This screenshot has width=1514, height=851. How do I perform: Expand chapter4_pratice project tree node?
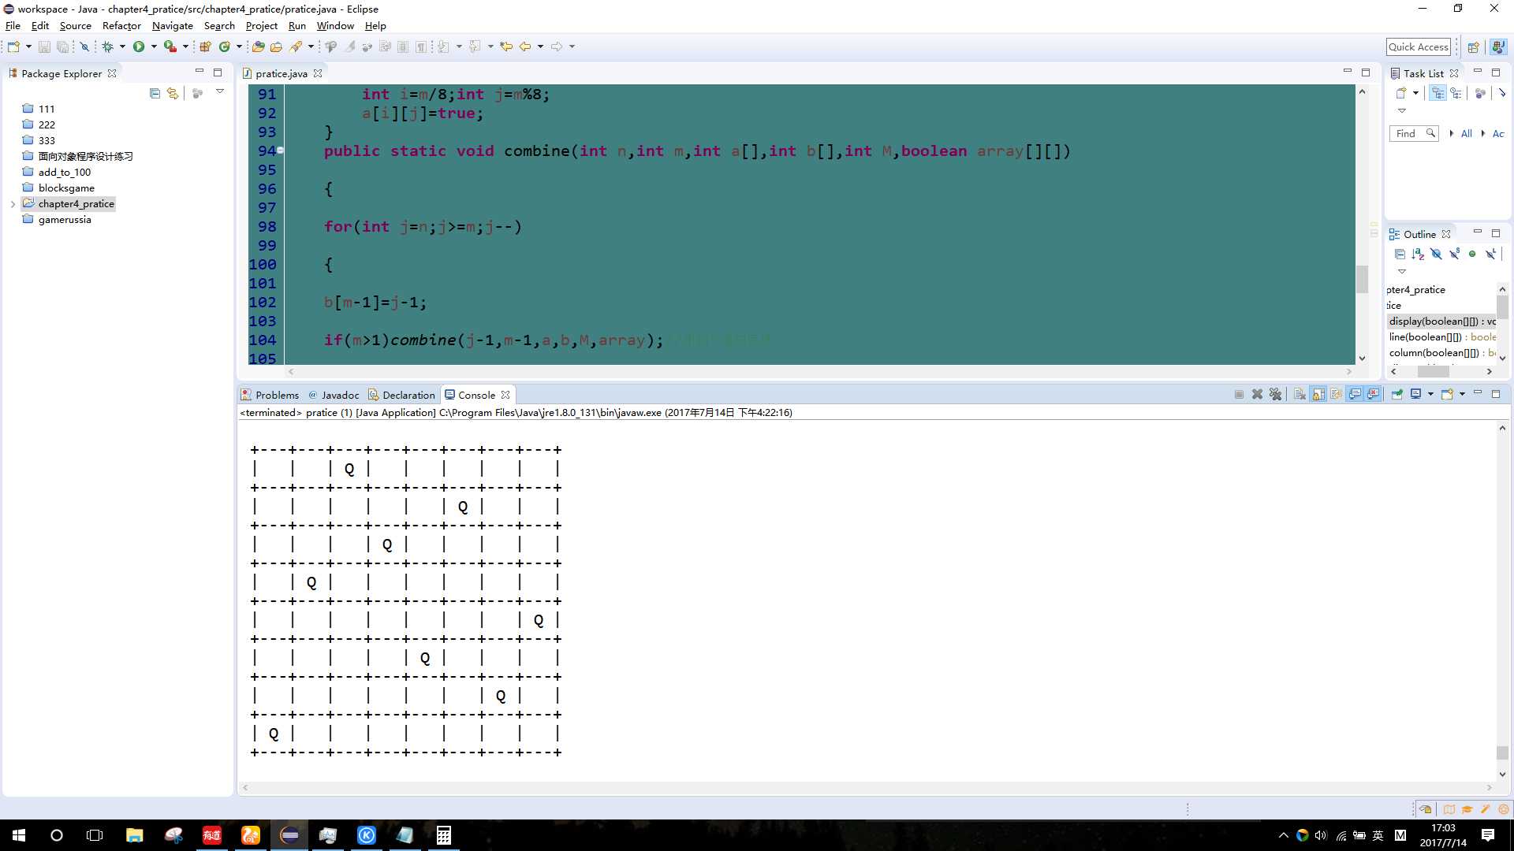point(13,204)
